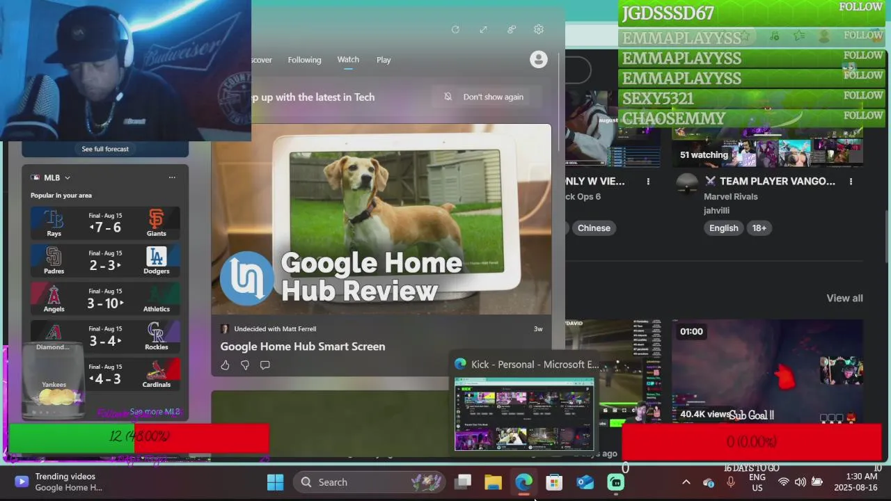Click the microphone icon in the system tray
The width and height of the screenshot is (891, 501).
(x=730, y=482)
